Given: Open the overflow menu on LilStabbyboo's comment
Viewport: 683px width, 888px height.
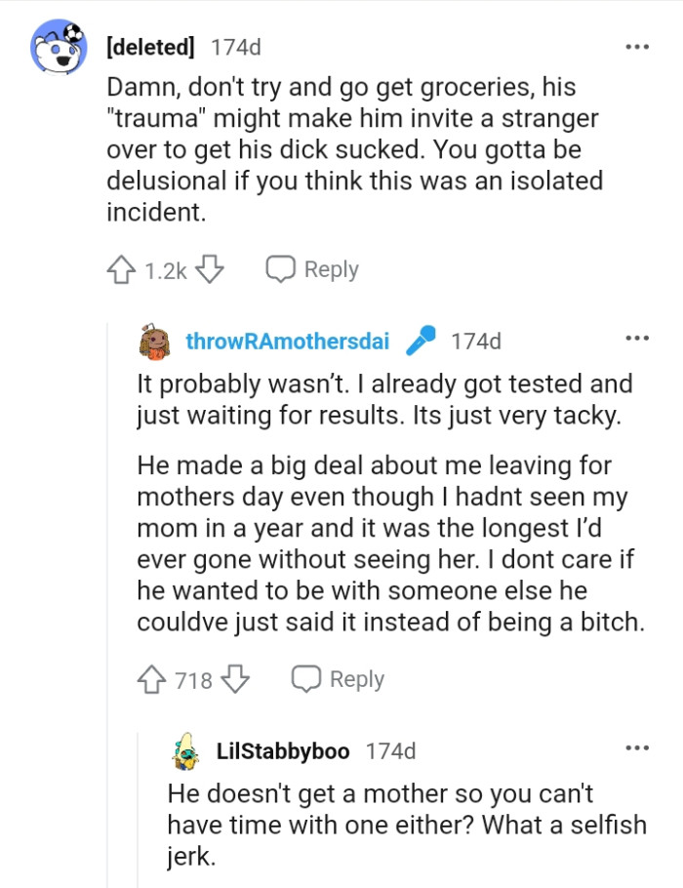Looking at the screenshot, I should point(636,747).
